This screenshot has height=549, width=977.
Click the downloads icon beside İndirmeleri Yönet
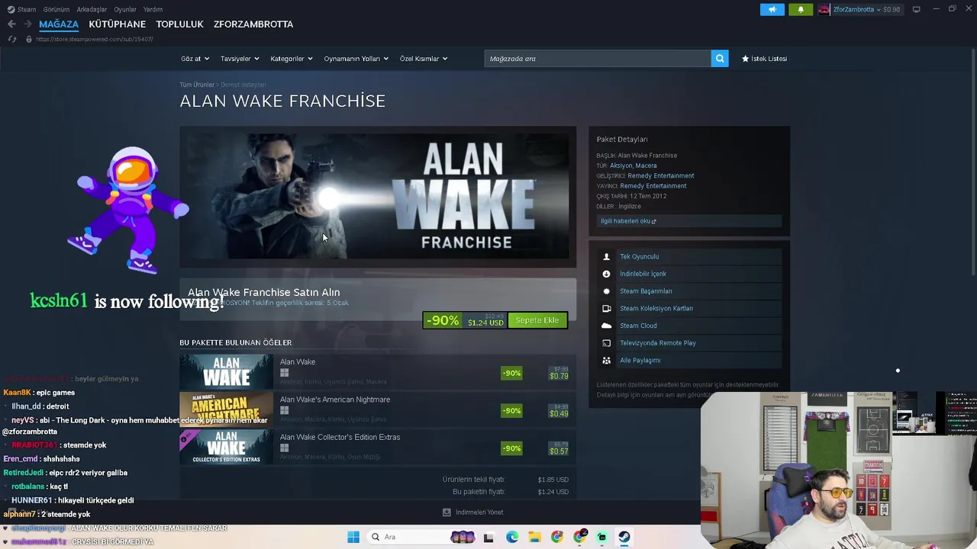[x=447, y=512]
